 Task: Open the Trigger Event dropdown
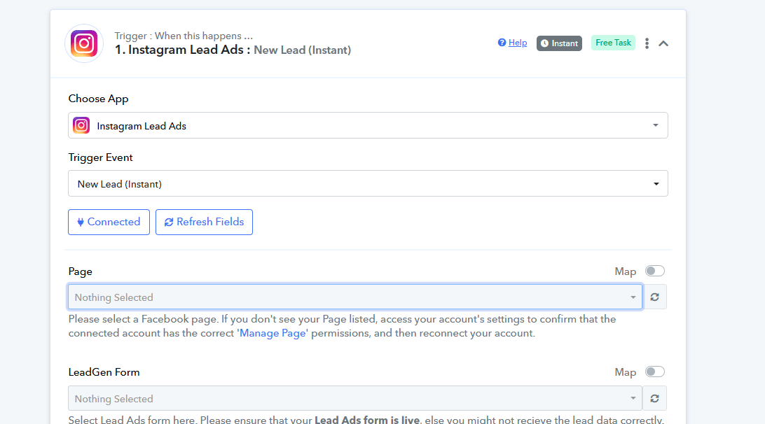[368, 184]
